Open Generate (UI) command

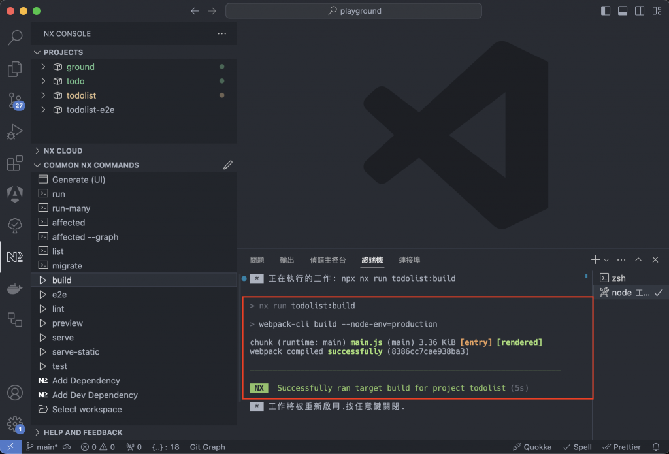pyautogui.click(x=134, y=180)
